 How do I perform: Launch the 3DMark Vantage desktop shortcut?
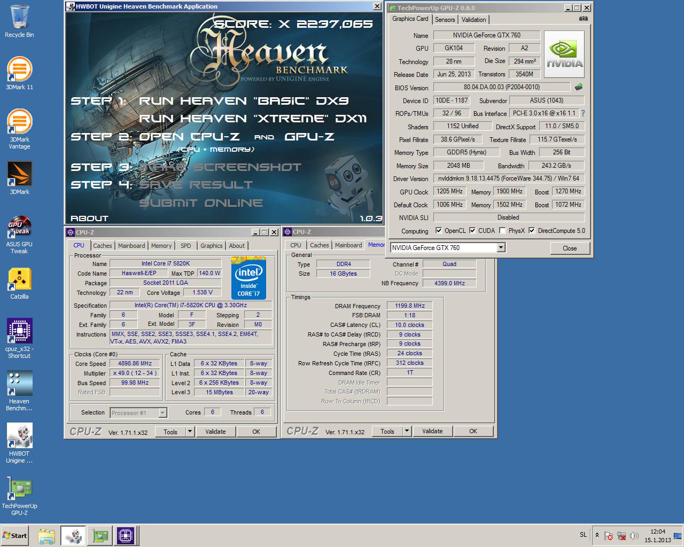click(x=19, y=129)
